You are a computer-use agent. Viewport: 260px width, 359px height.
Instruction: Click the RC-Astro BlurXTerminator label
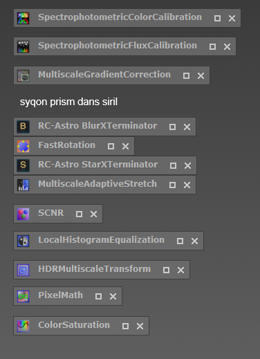98,126
